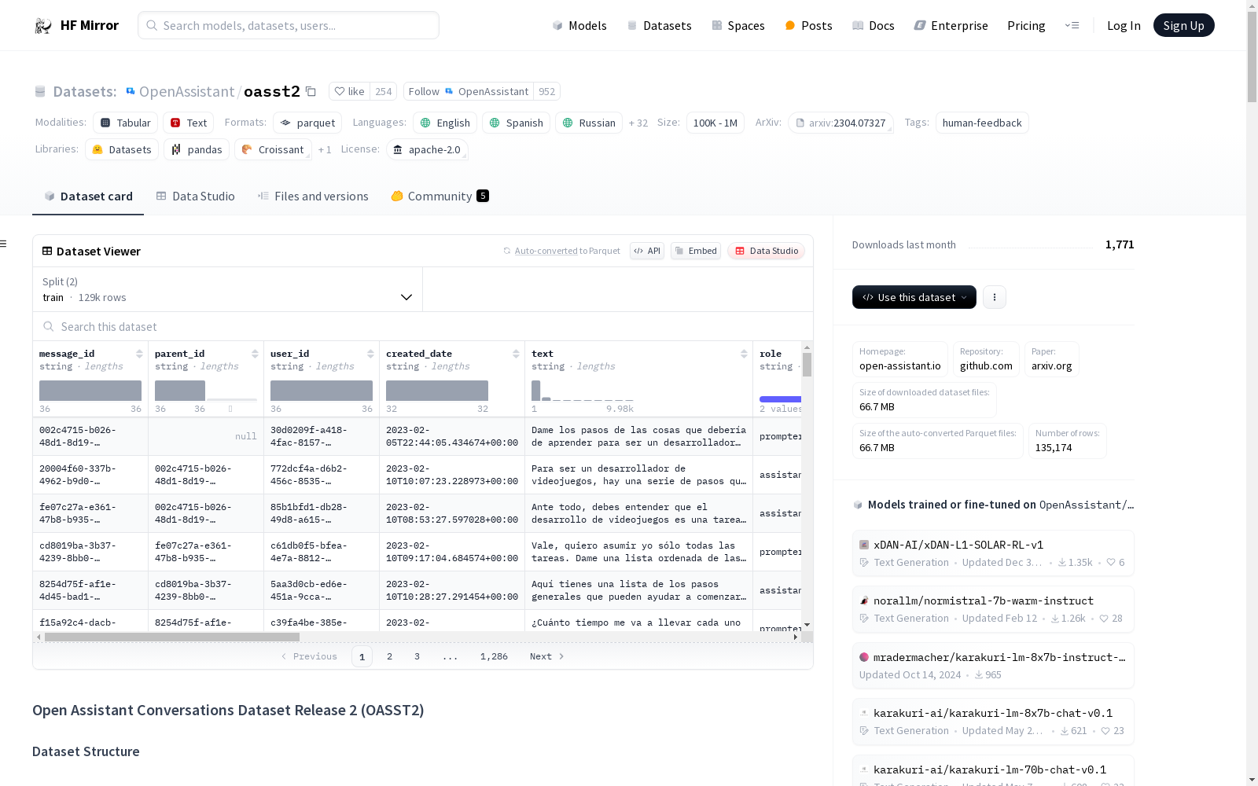Click the Croissant library tag
The height and width of the screenshot is (786, 1258).
pos(273,149)
